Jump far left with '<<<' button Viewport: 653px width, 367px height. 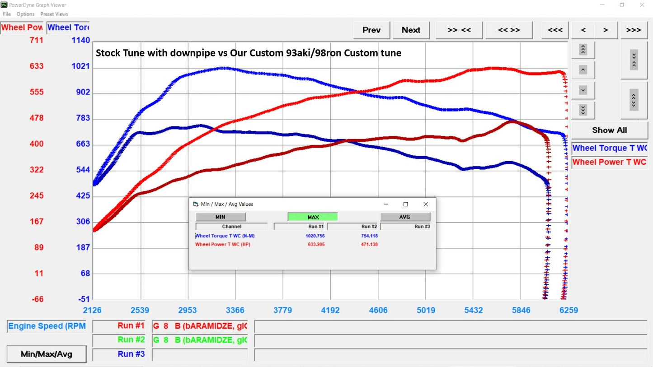click(555, 30)
